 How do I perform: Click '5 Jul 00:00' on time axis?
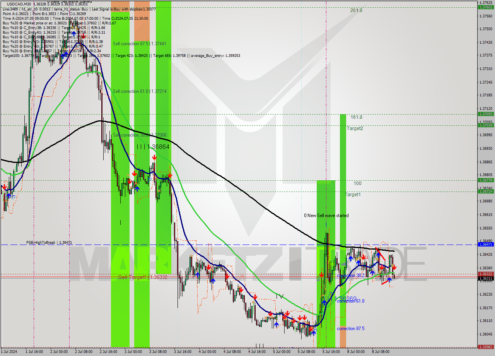point(282,352)
